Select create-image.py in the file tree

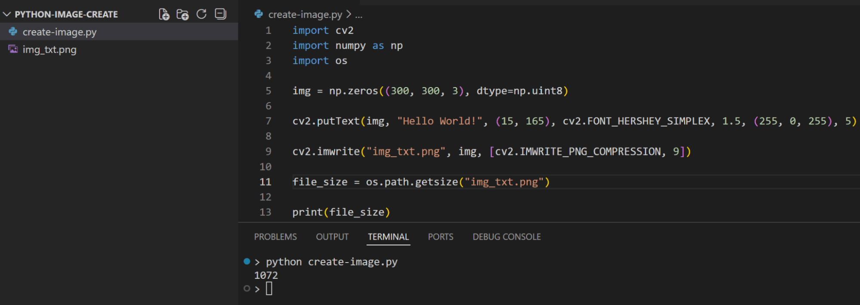tap(59, 32)
